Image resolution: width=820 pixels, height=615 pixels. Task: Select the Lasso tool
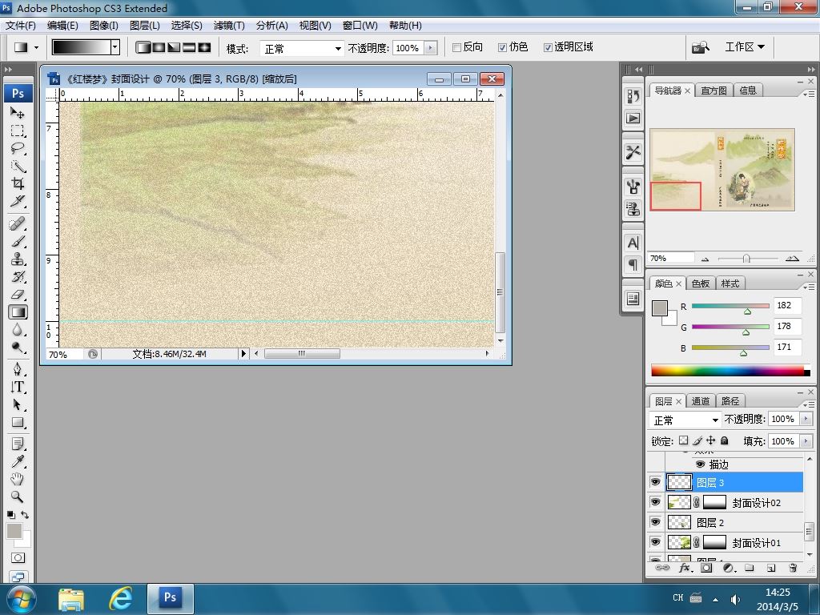click(18, 148)
